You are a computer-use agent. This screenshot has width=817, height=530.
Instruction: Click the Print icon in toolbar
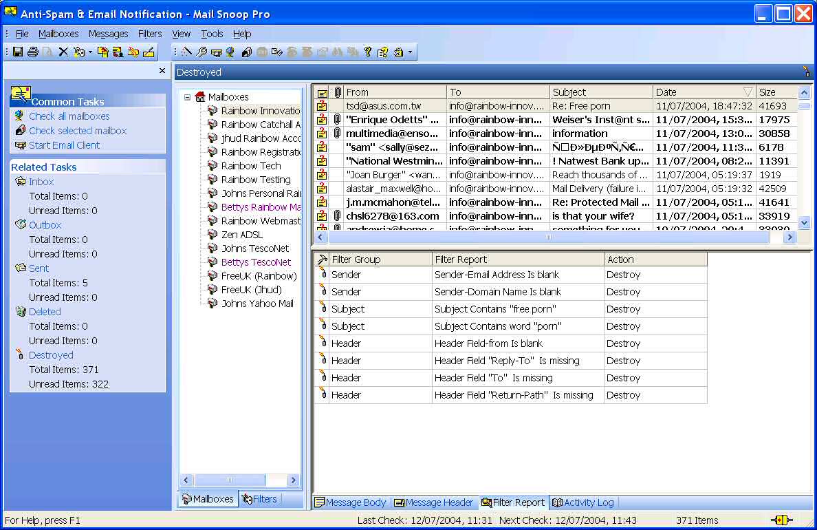point(33,52)
